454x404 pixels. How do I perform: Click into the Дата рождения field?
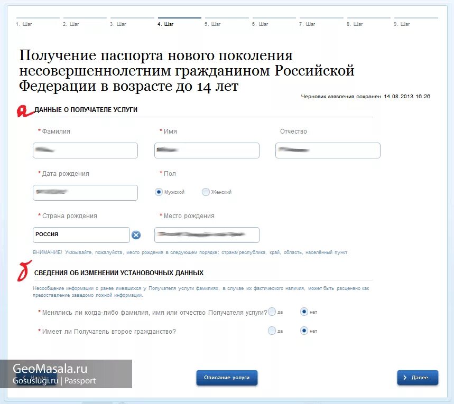86,193
